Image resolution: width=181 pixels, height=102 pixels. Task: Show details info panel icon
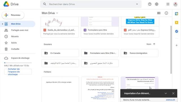pos(166,13)
